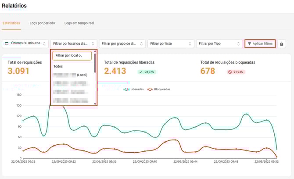Screen dimensions: 294x179
Task: Click the red blocked 21,93% badge
Action: [x=237, y=72]
